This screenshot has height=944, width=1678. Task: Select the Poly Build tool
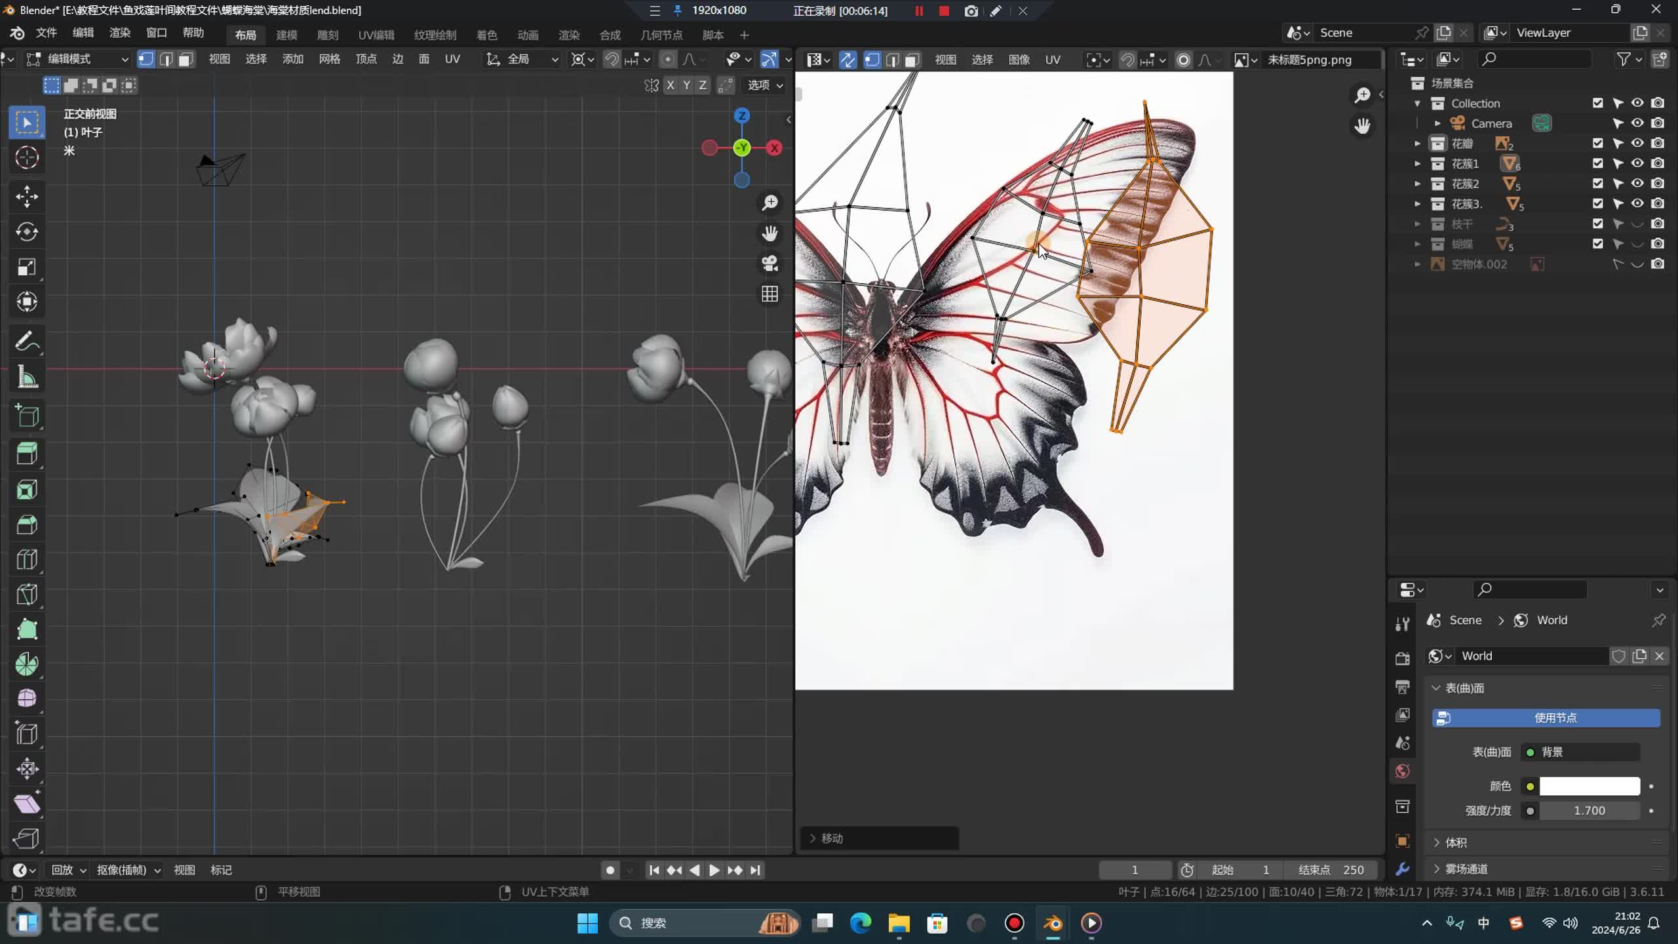click(x=27, y=629)
